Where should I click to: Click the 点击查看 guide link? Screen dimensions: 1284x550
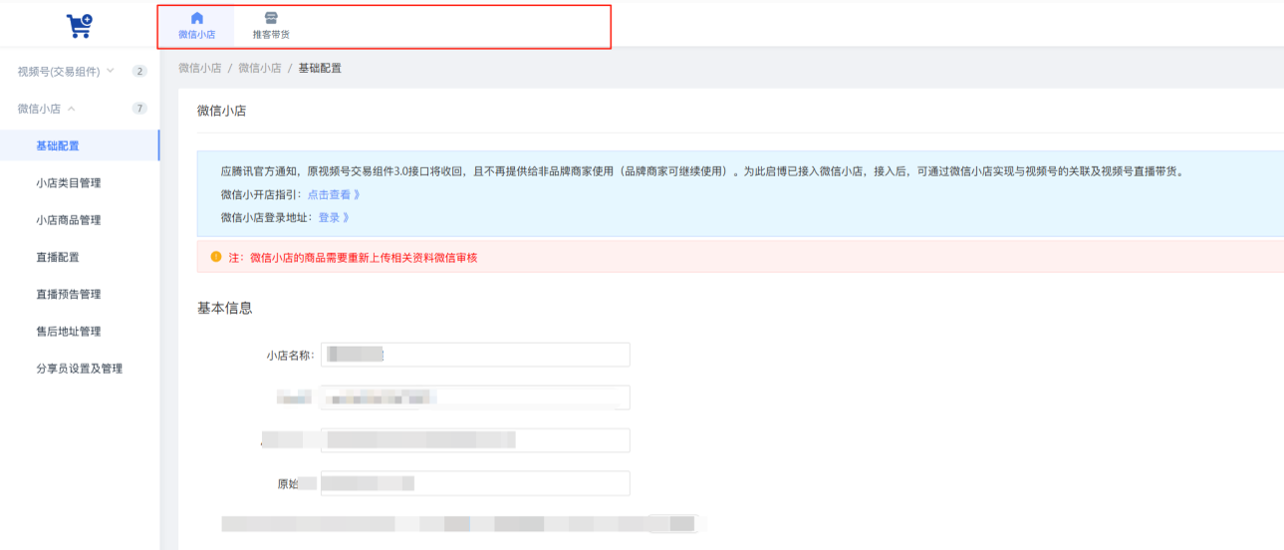[x=334, y=195]
